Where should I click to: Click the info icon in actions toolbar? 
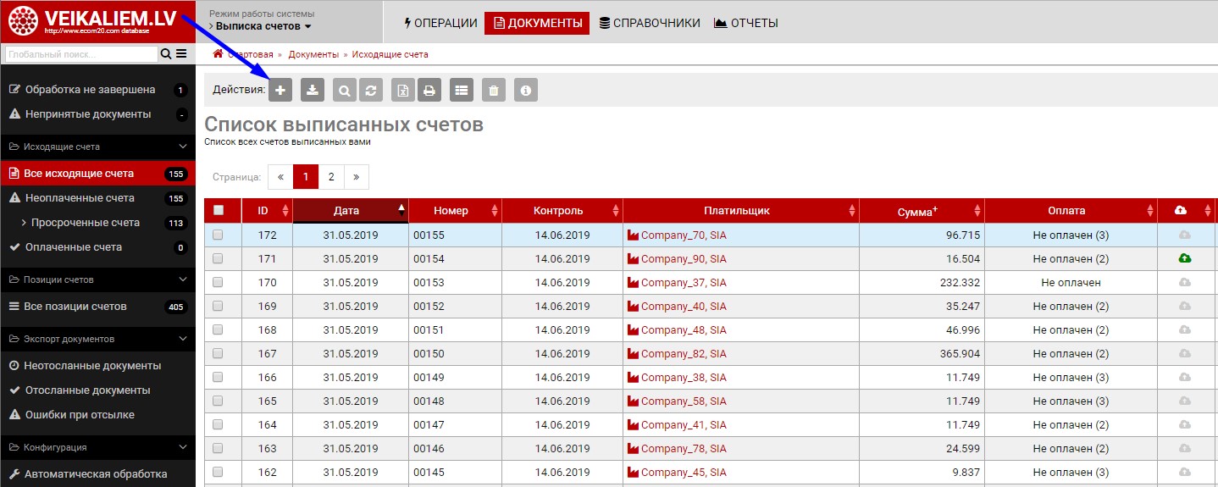point(526,90)
